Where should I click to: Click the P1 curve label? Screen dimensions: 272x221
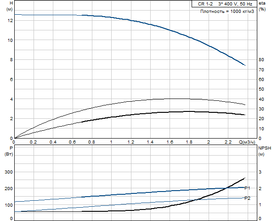tap(247, 188)
